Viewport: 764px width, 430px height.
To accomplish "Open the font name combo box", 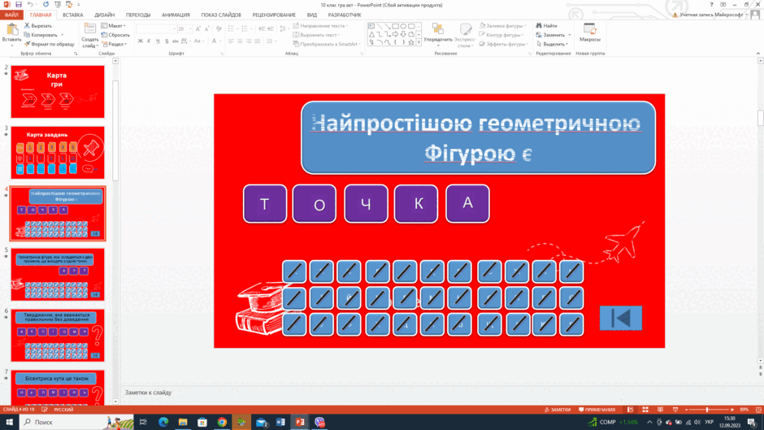I will (x=156, y=28).
